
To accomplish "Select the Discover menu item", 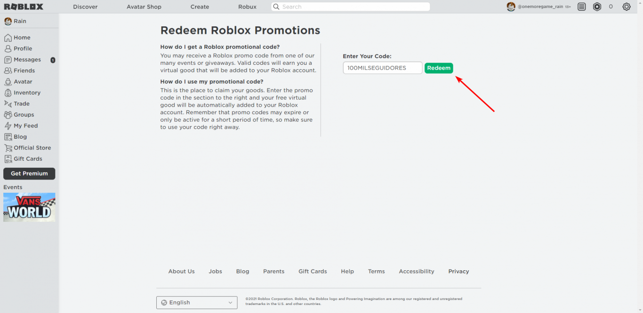I will point(85,7).
